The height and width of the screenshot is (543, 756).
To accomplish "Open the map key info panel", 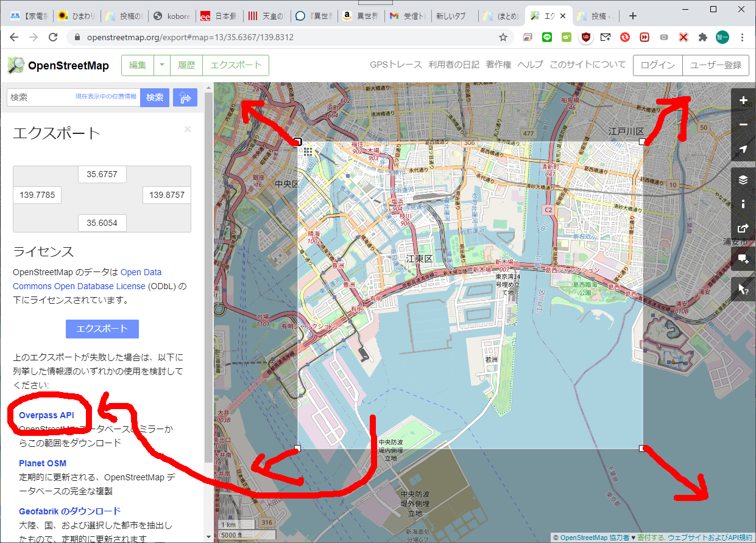I will tap(743, 204).
